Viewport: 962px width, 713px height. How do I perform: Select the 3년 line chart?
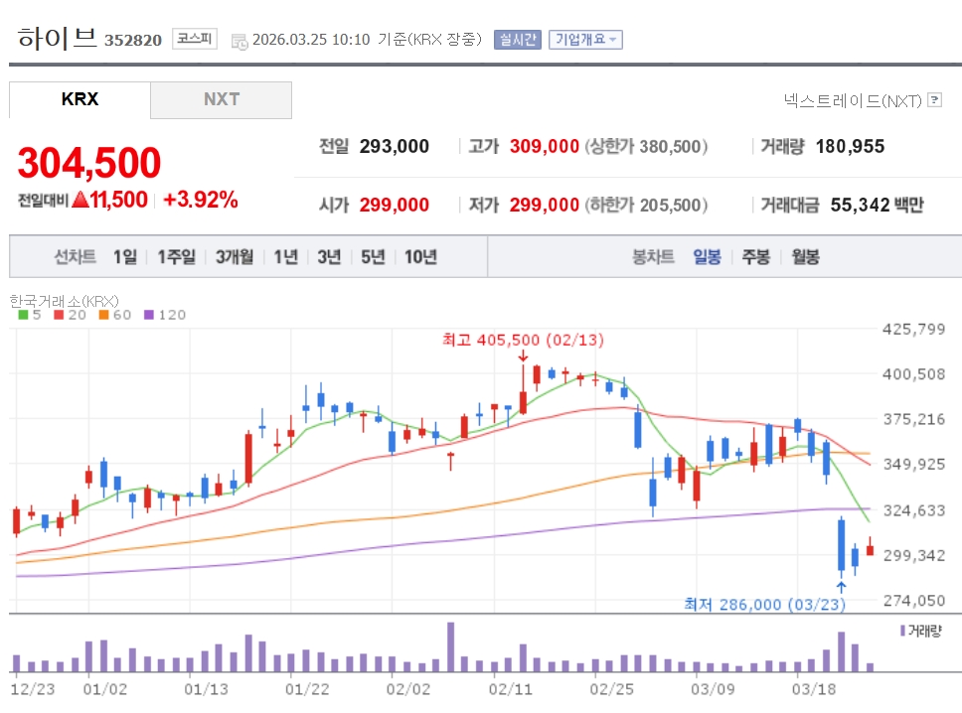pyautogui.click(x=329, y=256)
